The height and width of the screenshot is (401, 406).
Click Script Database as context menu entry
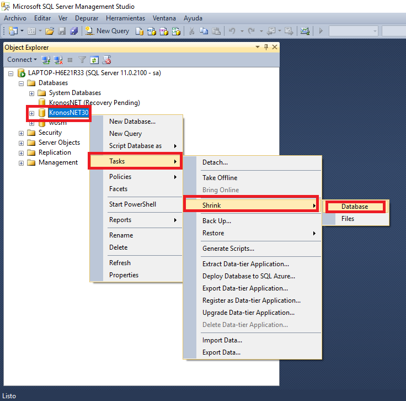coord(136,146)
